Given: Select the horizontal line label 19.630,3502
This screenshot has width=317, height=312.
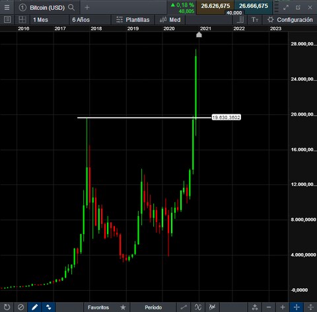Looking at the screenshot, I should click(226, 117).
